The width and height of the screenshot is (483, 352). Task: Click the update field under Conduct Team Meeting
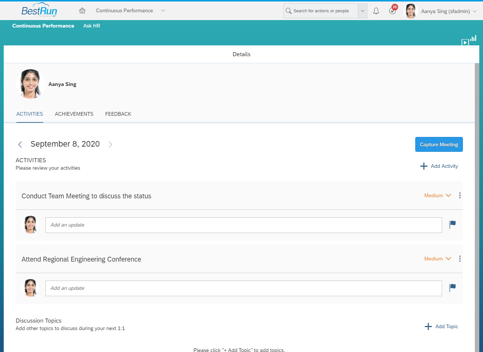click(243, 225)
